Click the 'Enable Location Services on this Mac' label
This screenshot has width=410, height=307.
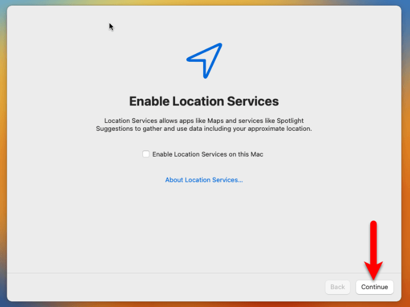point(208,154)
